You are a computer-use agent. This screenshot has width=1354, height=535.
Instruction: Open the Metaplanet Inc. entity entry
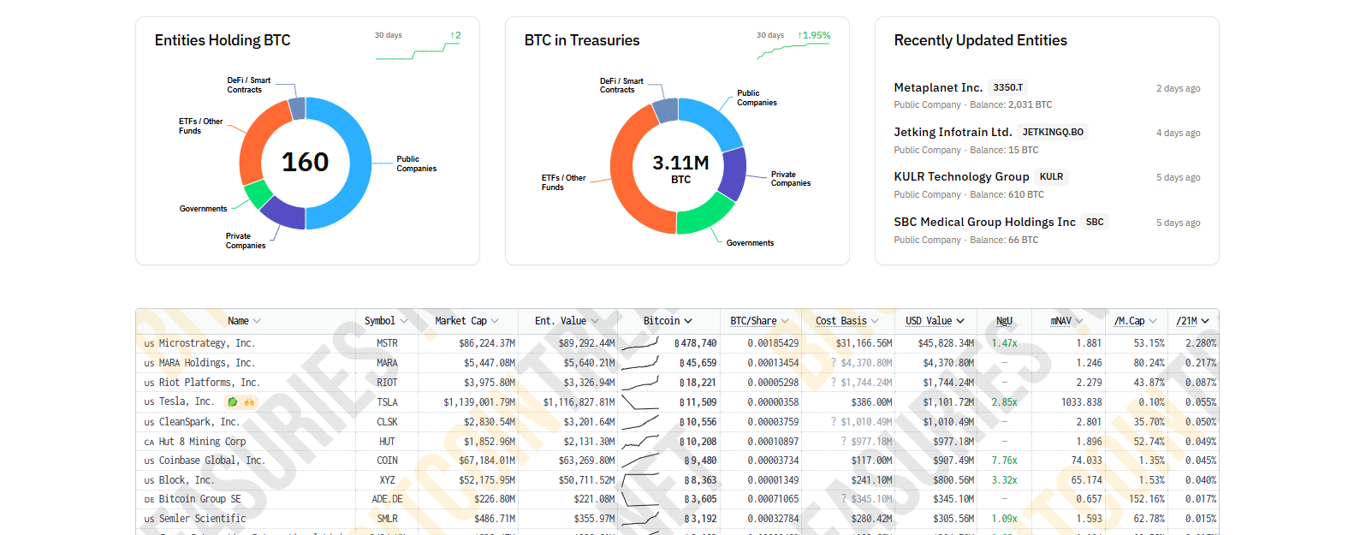click(x=938, y=87)
